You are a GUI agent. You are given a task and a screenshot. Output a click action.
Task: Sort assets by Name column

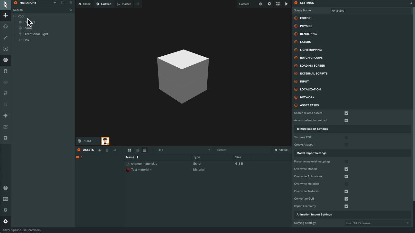(x=158, y=157)
